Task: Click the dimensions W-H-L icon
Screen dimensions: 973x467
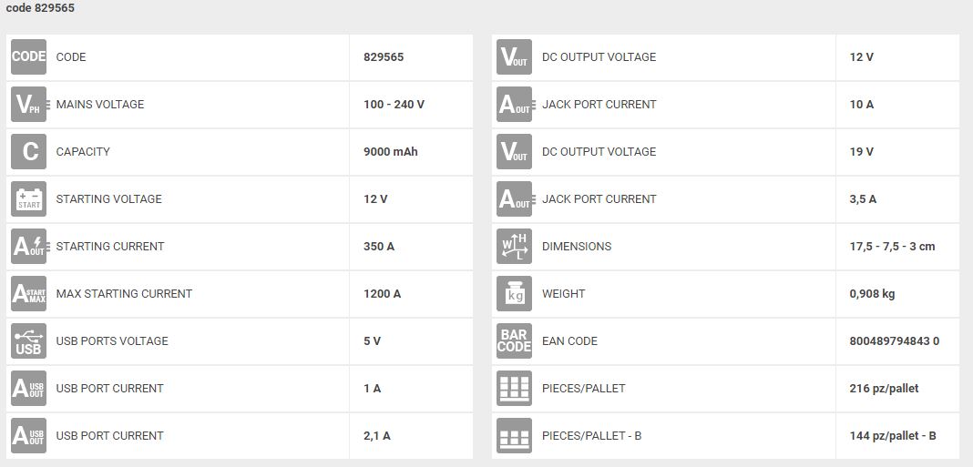Action: pyautogui.click(x=514, y=247)
